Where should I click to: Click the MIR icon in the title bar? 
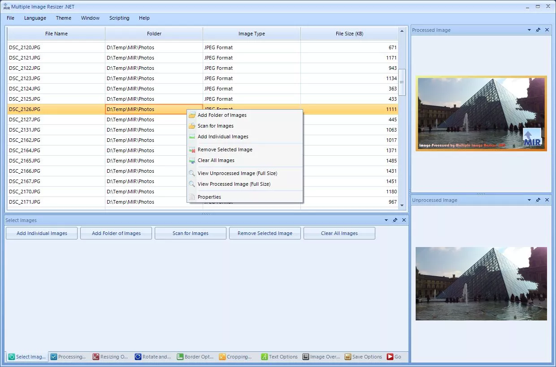click(6, 6)
